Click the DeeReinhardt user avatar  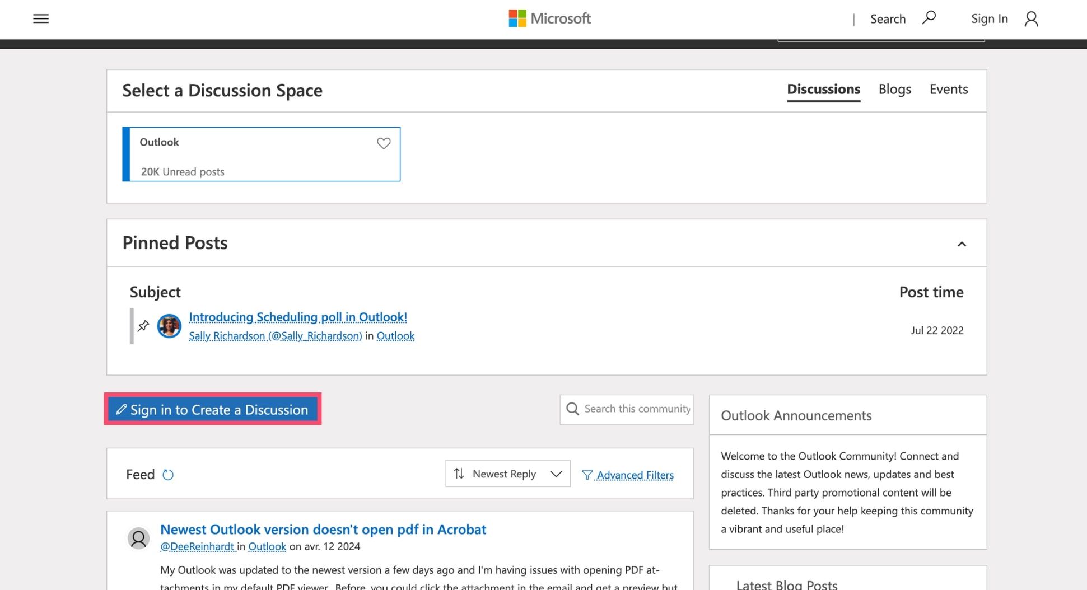click(138, 538)
